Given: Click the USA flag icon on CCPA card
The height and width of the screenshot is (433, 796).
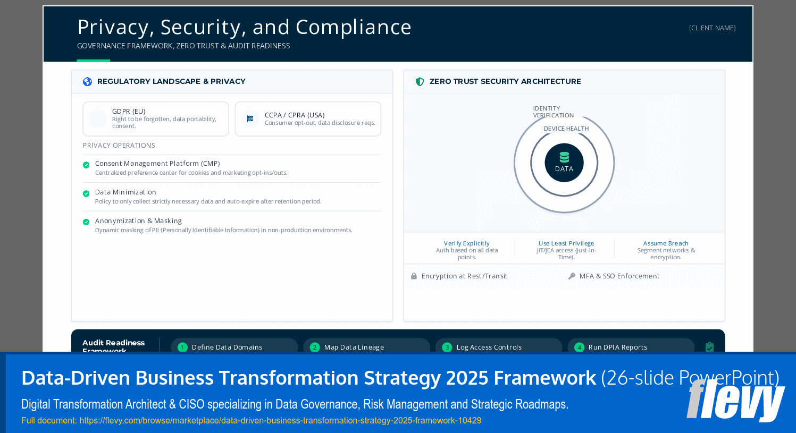Looking at the screenshot, I should [x=250, y=118].
